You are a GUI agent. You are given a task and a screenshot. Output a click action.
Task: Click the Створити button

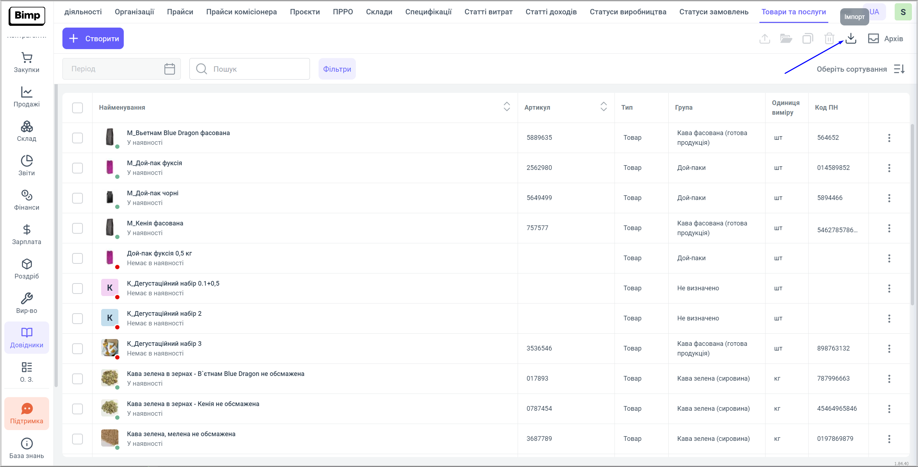point(93,38)
